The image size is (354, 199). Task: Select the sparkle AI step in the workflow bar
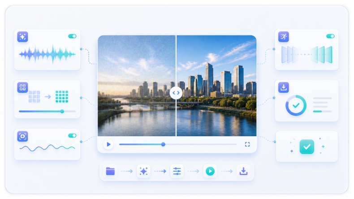pyautogui.click(x=143, y=171)
